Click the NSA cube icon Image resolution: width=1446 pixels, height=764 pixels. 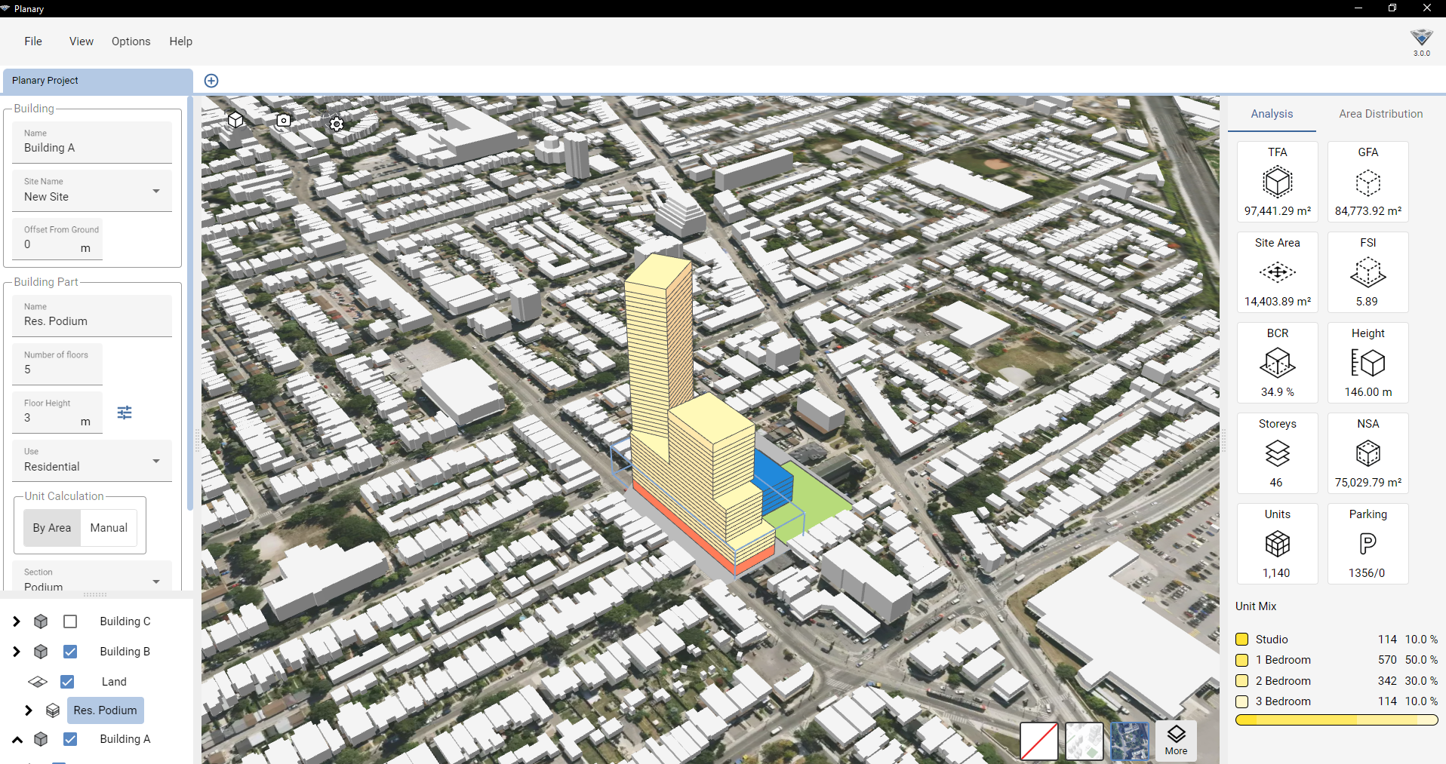pyautogui.click(x=1368, y=453)
